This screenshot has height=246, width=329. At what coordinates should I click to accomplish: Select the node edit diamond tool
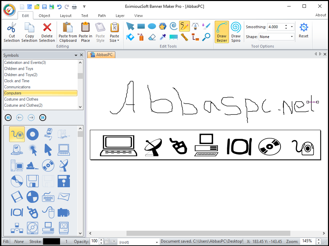(x=130, y=37)
